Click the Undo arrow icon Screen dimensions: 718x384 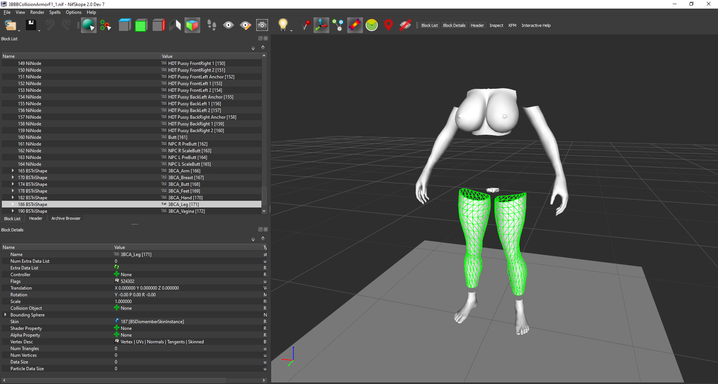[x=50, y=25]
